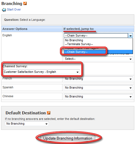The width and height of the screenshot is (136, 144).
Task: Click the Start Over link
Action: [14, 9]
